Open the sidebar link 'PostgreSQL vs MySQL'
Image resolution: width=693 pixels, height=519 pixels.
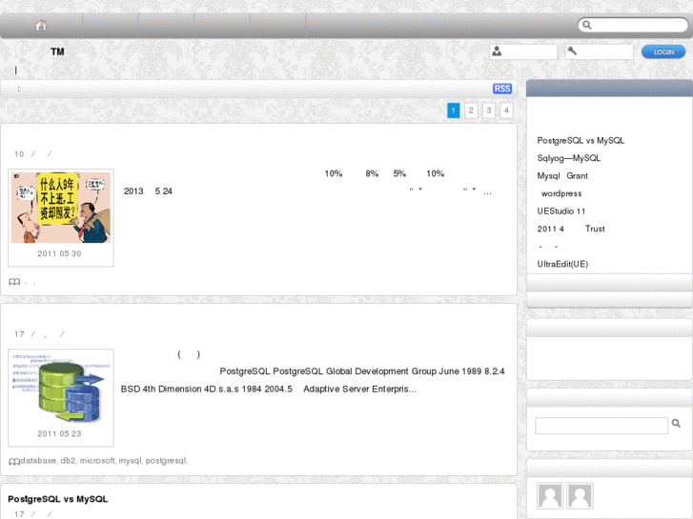click(581, 140)
